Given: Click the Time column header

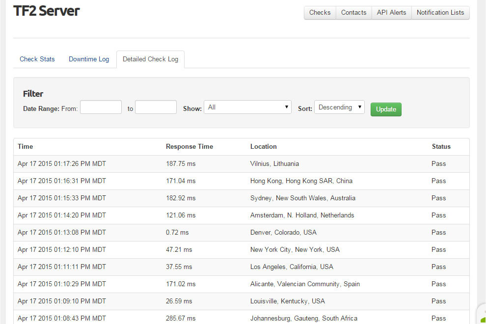Looking at the screenshot, I should pos(26,147).
